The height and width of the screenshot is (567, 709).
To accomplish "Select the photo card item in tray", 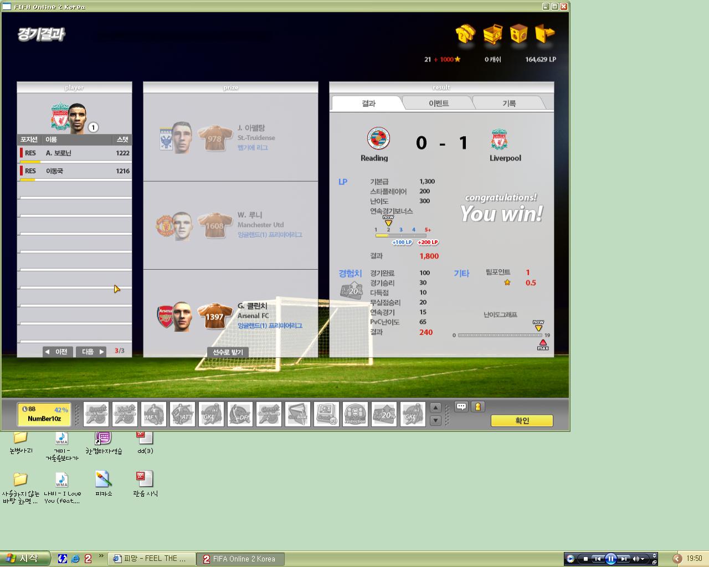I will [326, 414].
